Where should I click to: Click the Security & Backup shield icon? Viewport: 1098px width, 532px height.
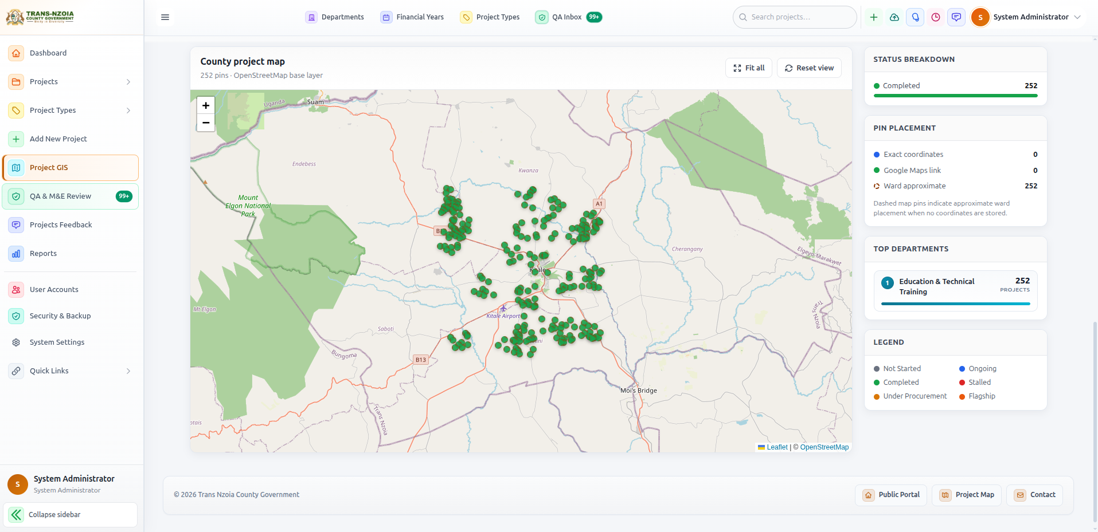click(16, 316)
